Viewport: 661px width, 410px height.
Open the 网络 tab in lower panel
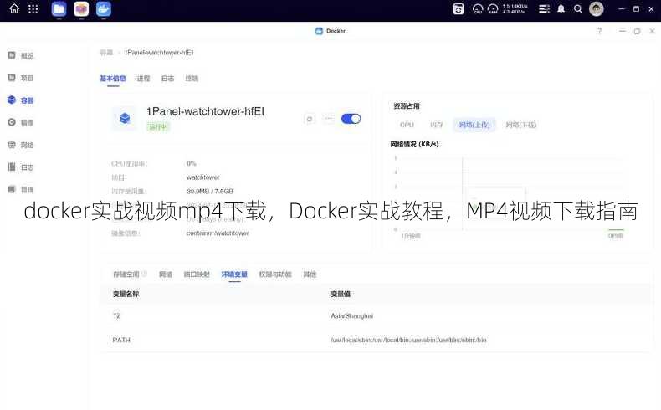point(166,274)
